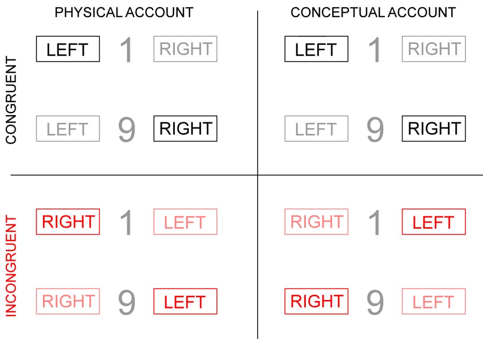Click the PHYSICAL ACCOUNT heading
The image size is (483, 339).
click(x=124, y=12)
